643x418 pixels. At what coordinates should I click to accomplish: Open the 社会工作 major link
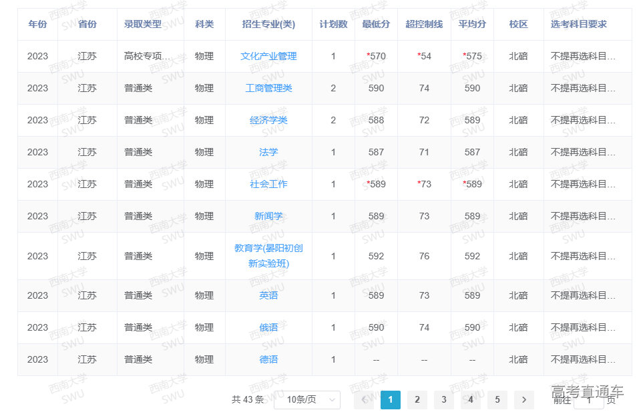[x=268, y=184]
